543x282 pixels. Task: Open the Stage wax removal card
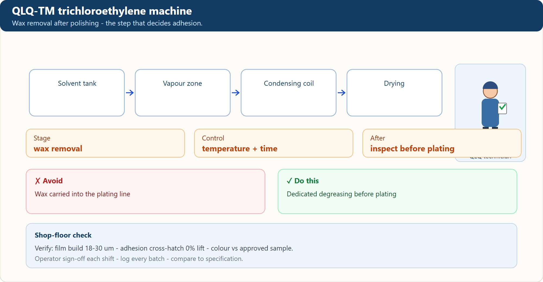105,143
